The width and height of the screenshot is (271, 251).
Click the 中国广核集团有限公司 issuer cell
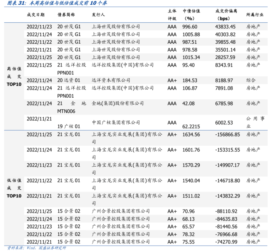pyautogui.click(x=115, y=122)
